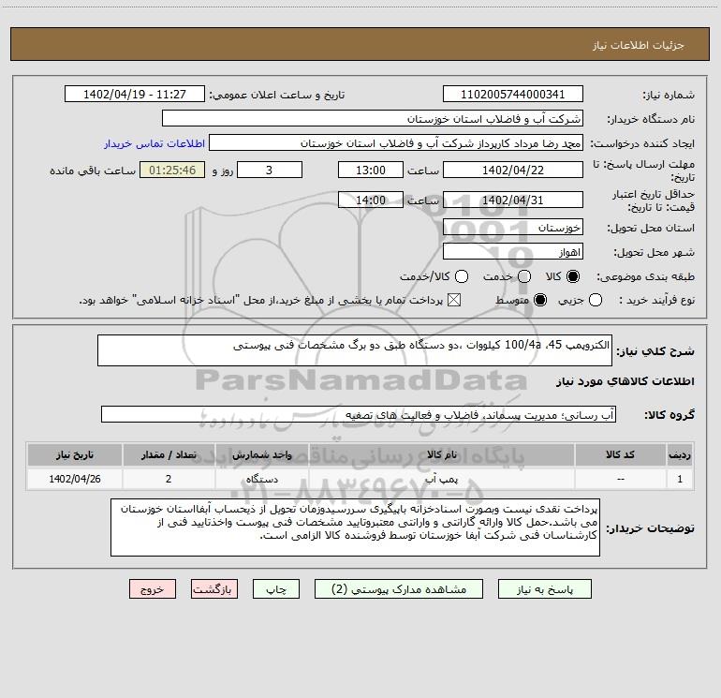Screen dimensions: 721x698
Task: Click the تعداد / مقدار column header
Action: [169, 455]
